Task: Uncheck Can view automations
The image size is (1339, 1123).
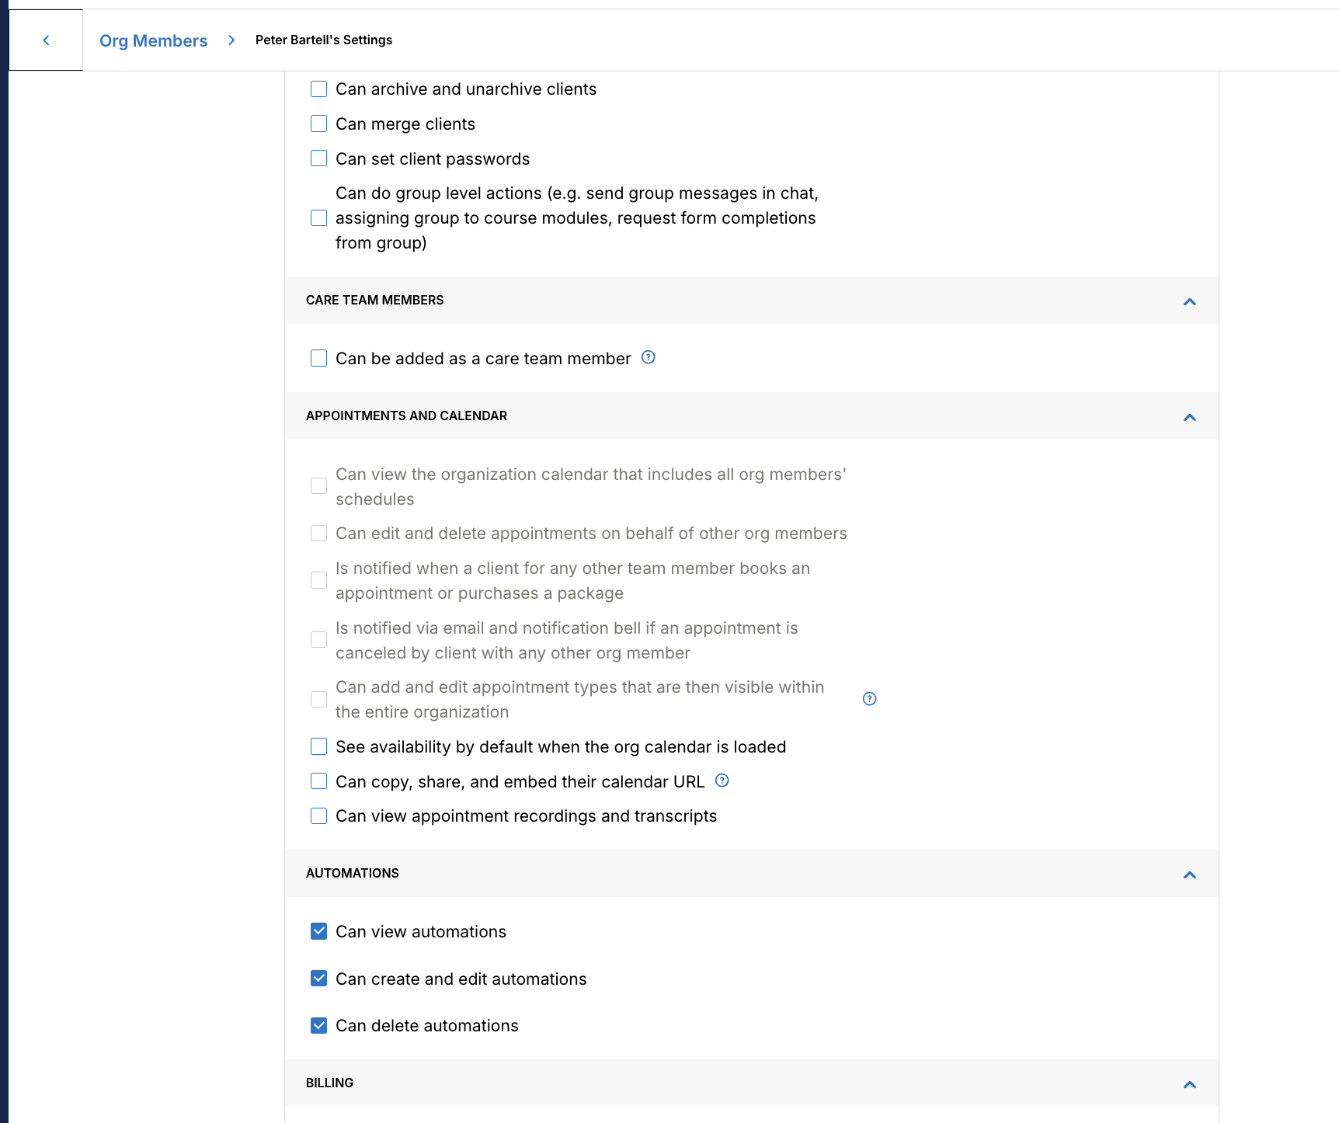Action: point(318,931)
